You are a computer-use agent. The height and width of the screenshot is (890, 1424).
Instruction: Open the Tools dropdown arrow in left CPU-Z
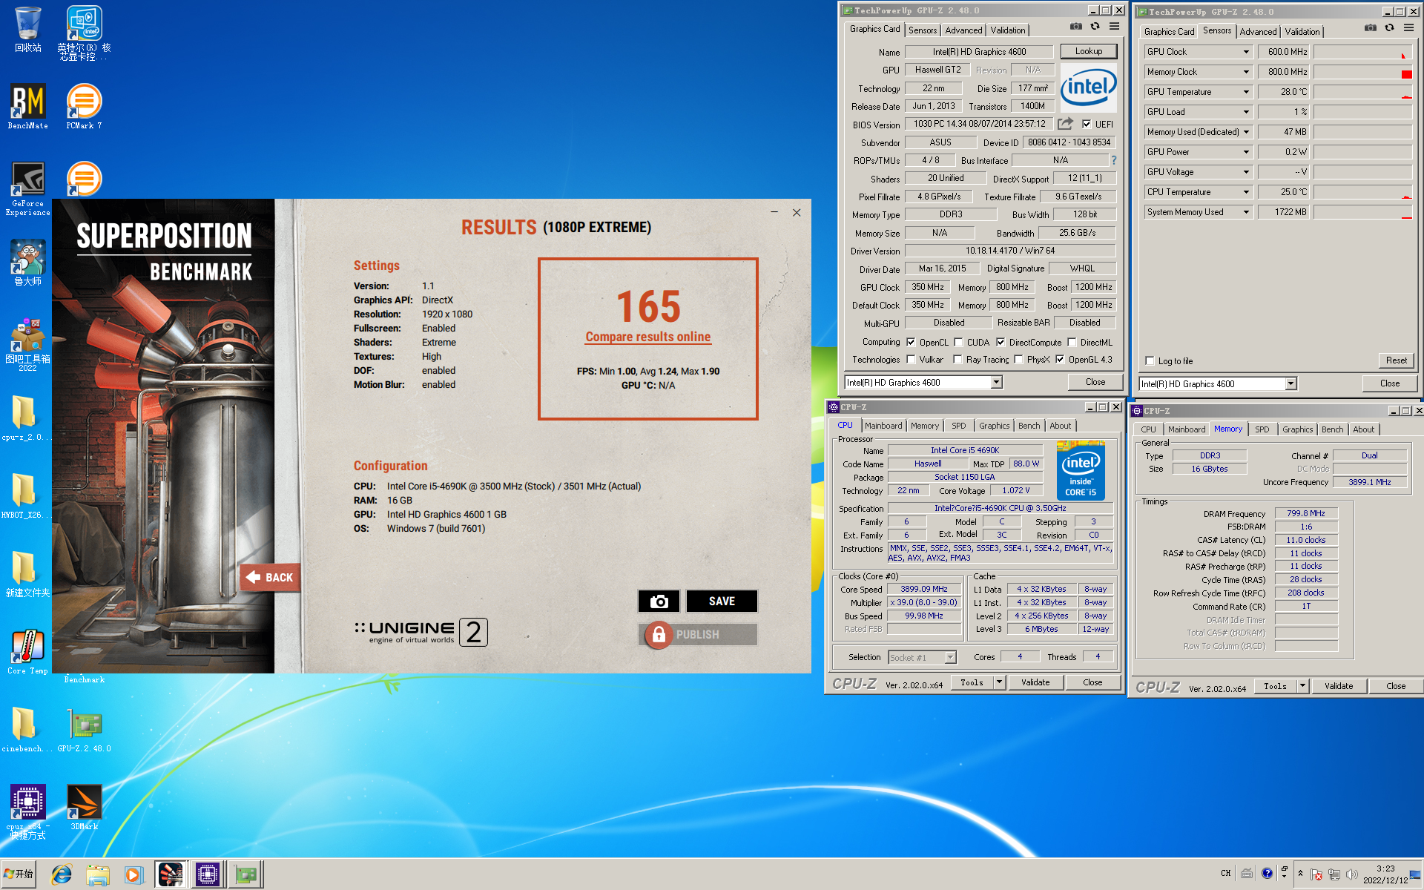pyautogui.click(x=999, y=682)
